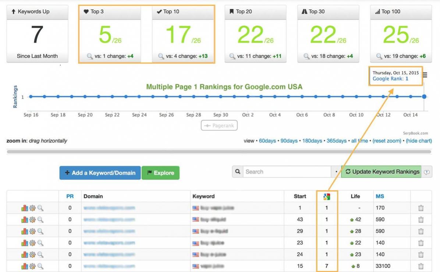Click Google rank value 7 in table
Viewport: 440px width, 272px height.
click(x=327, y=266)
